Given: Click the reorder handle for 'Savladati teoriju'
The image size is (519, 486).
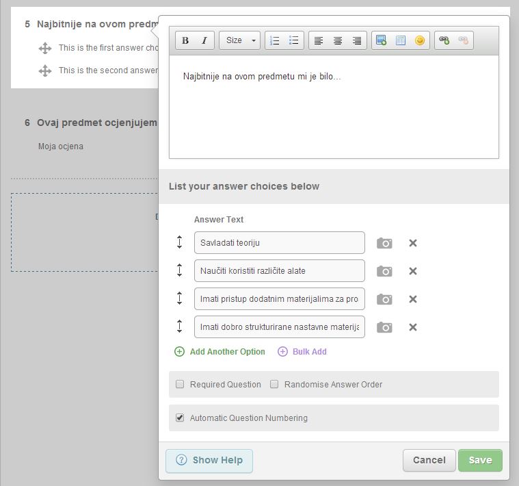Looking at the screenshot, I should point(180,242).
